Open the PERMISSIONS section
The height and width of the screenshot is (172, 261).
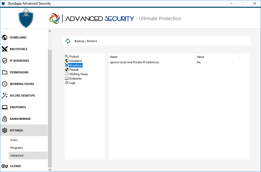click(24, 72)
